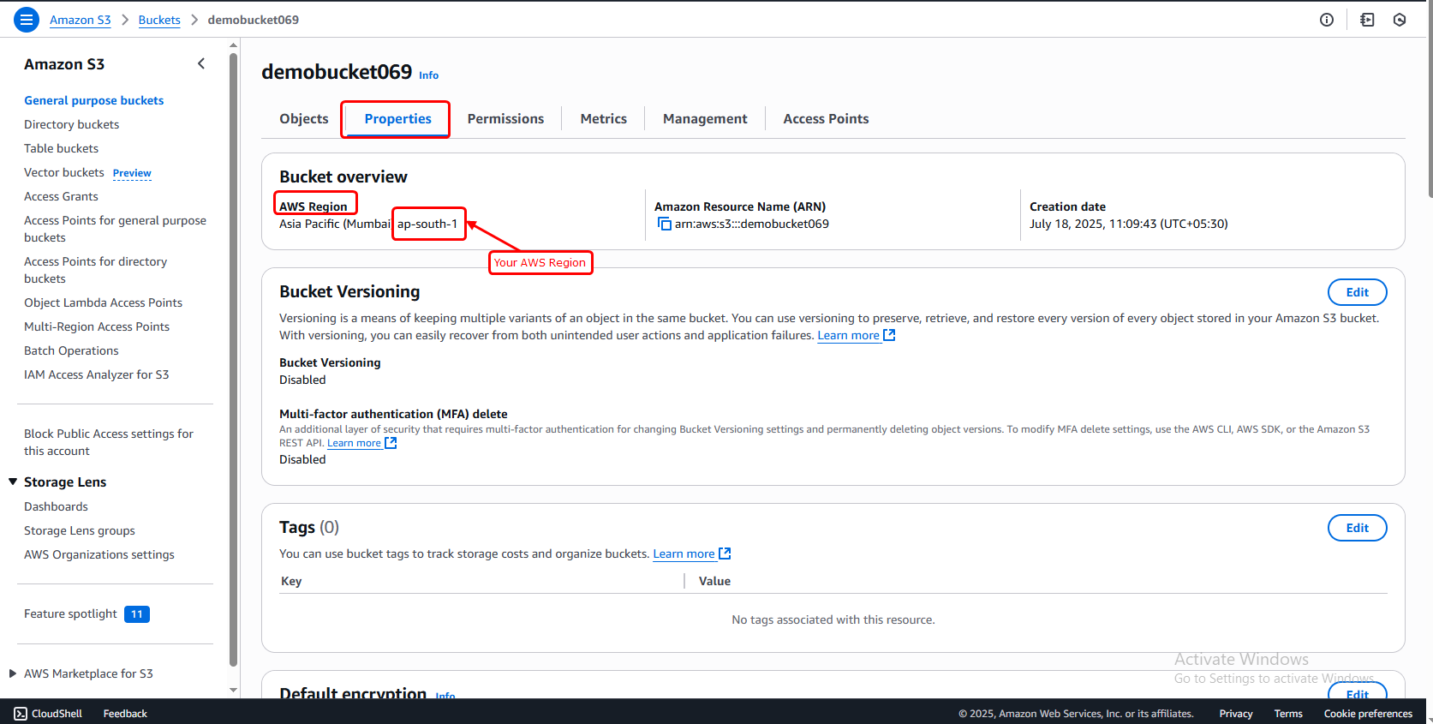Click the sidebar vertical scrollbar
The image size is (1433, 724).
[x=234, y=360]
